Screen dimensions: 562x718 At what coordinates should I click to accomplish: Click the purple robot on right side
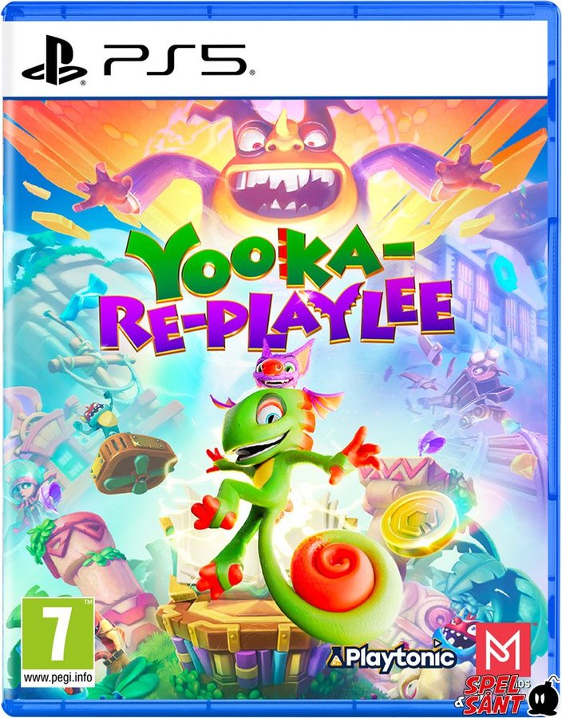(x=477, y=386)
